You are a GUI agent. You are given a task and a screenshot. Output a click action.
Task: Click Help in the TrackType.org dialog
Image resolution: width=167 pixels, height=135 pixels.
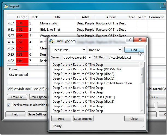(x=61, y=119)
